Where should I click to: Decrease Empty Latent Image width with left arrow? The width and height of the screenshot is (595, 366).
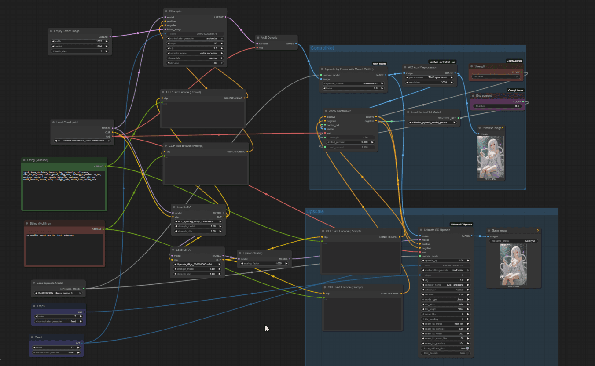(54, 41)
